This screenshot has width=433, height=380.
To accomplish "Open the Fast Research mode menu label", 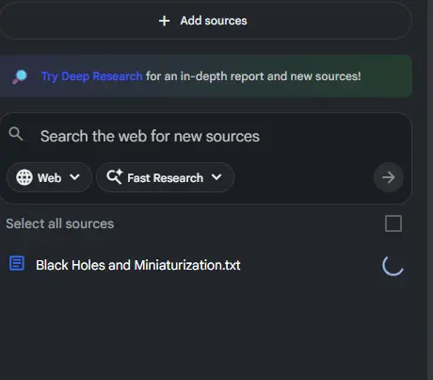I will click(x=165, y=178).
